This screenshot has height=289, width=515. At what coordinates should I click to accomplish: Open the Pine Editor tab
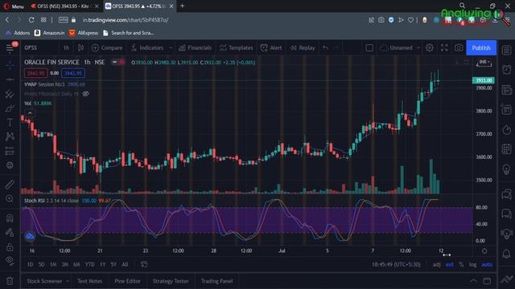pyautogui.click(x=127, y=281)
